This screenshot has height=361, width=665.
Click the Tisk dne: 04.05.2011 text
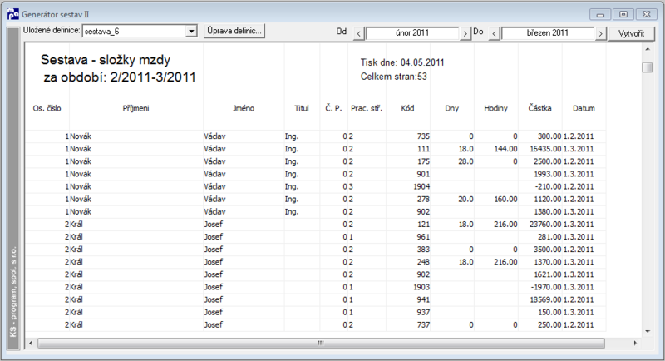(x=402, y=62)
